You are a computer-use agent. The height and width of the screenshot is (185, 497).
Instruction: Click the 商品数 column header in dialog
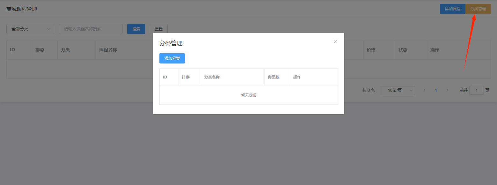point(274,77)
